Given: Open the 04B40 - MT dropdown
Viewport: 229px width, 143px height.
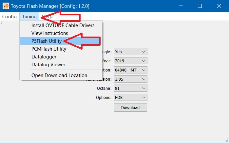Looking at the screenshot, I should tap(130, 70).
